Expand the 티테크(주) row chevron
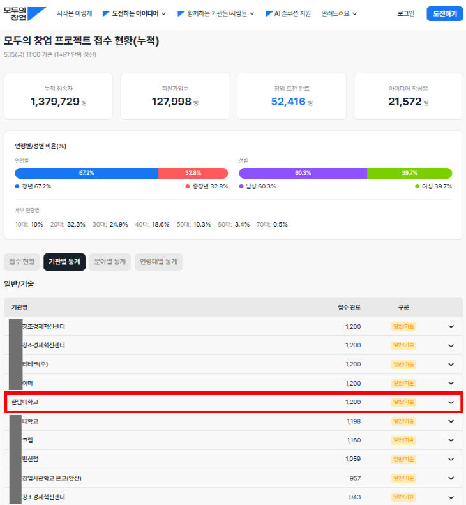Viewport: 466px width, 505px height. (x=451, y=365)
